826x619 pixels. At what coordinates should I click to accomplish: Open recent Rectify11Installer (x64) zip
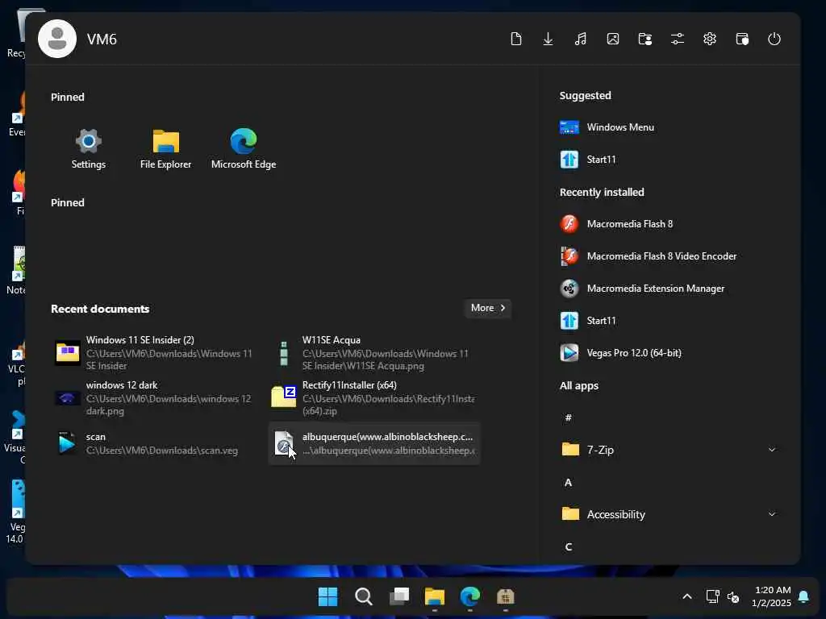click(x=373, y=398)
